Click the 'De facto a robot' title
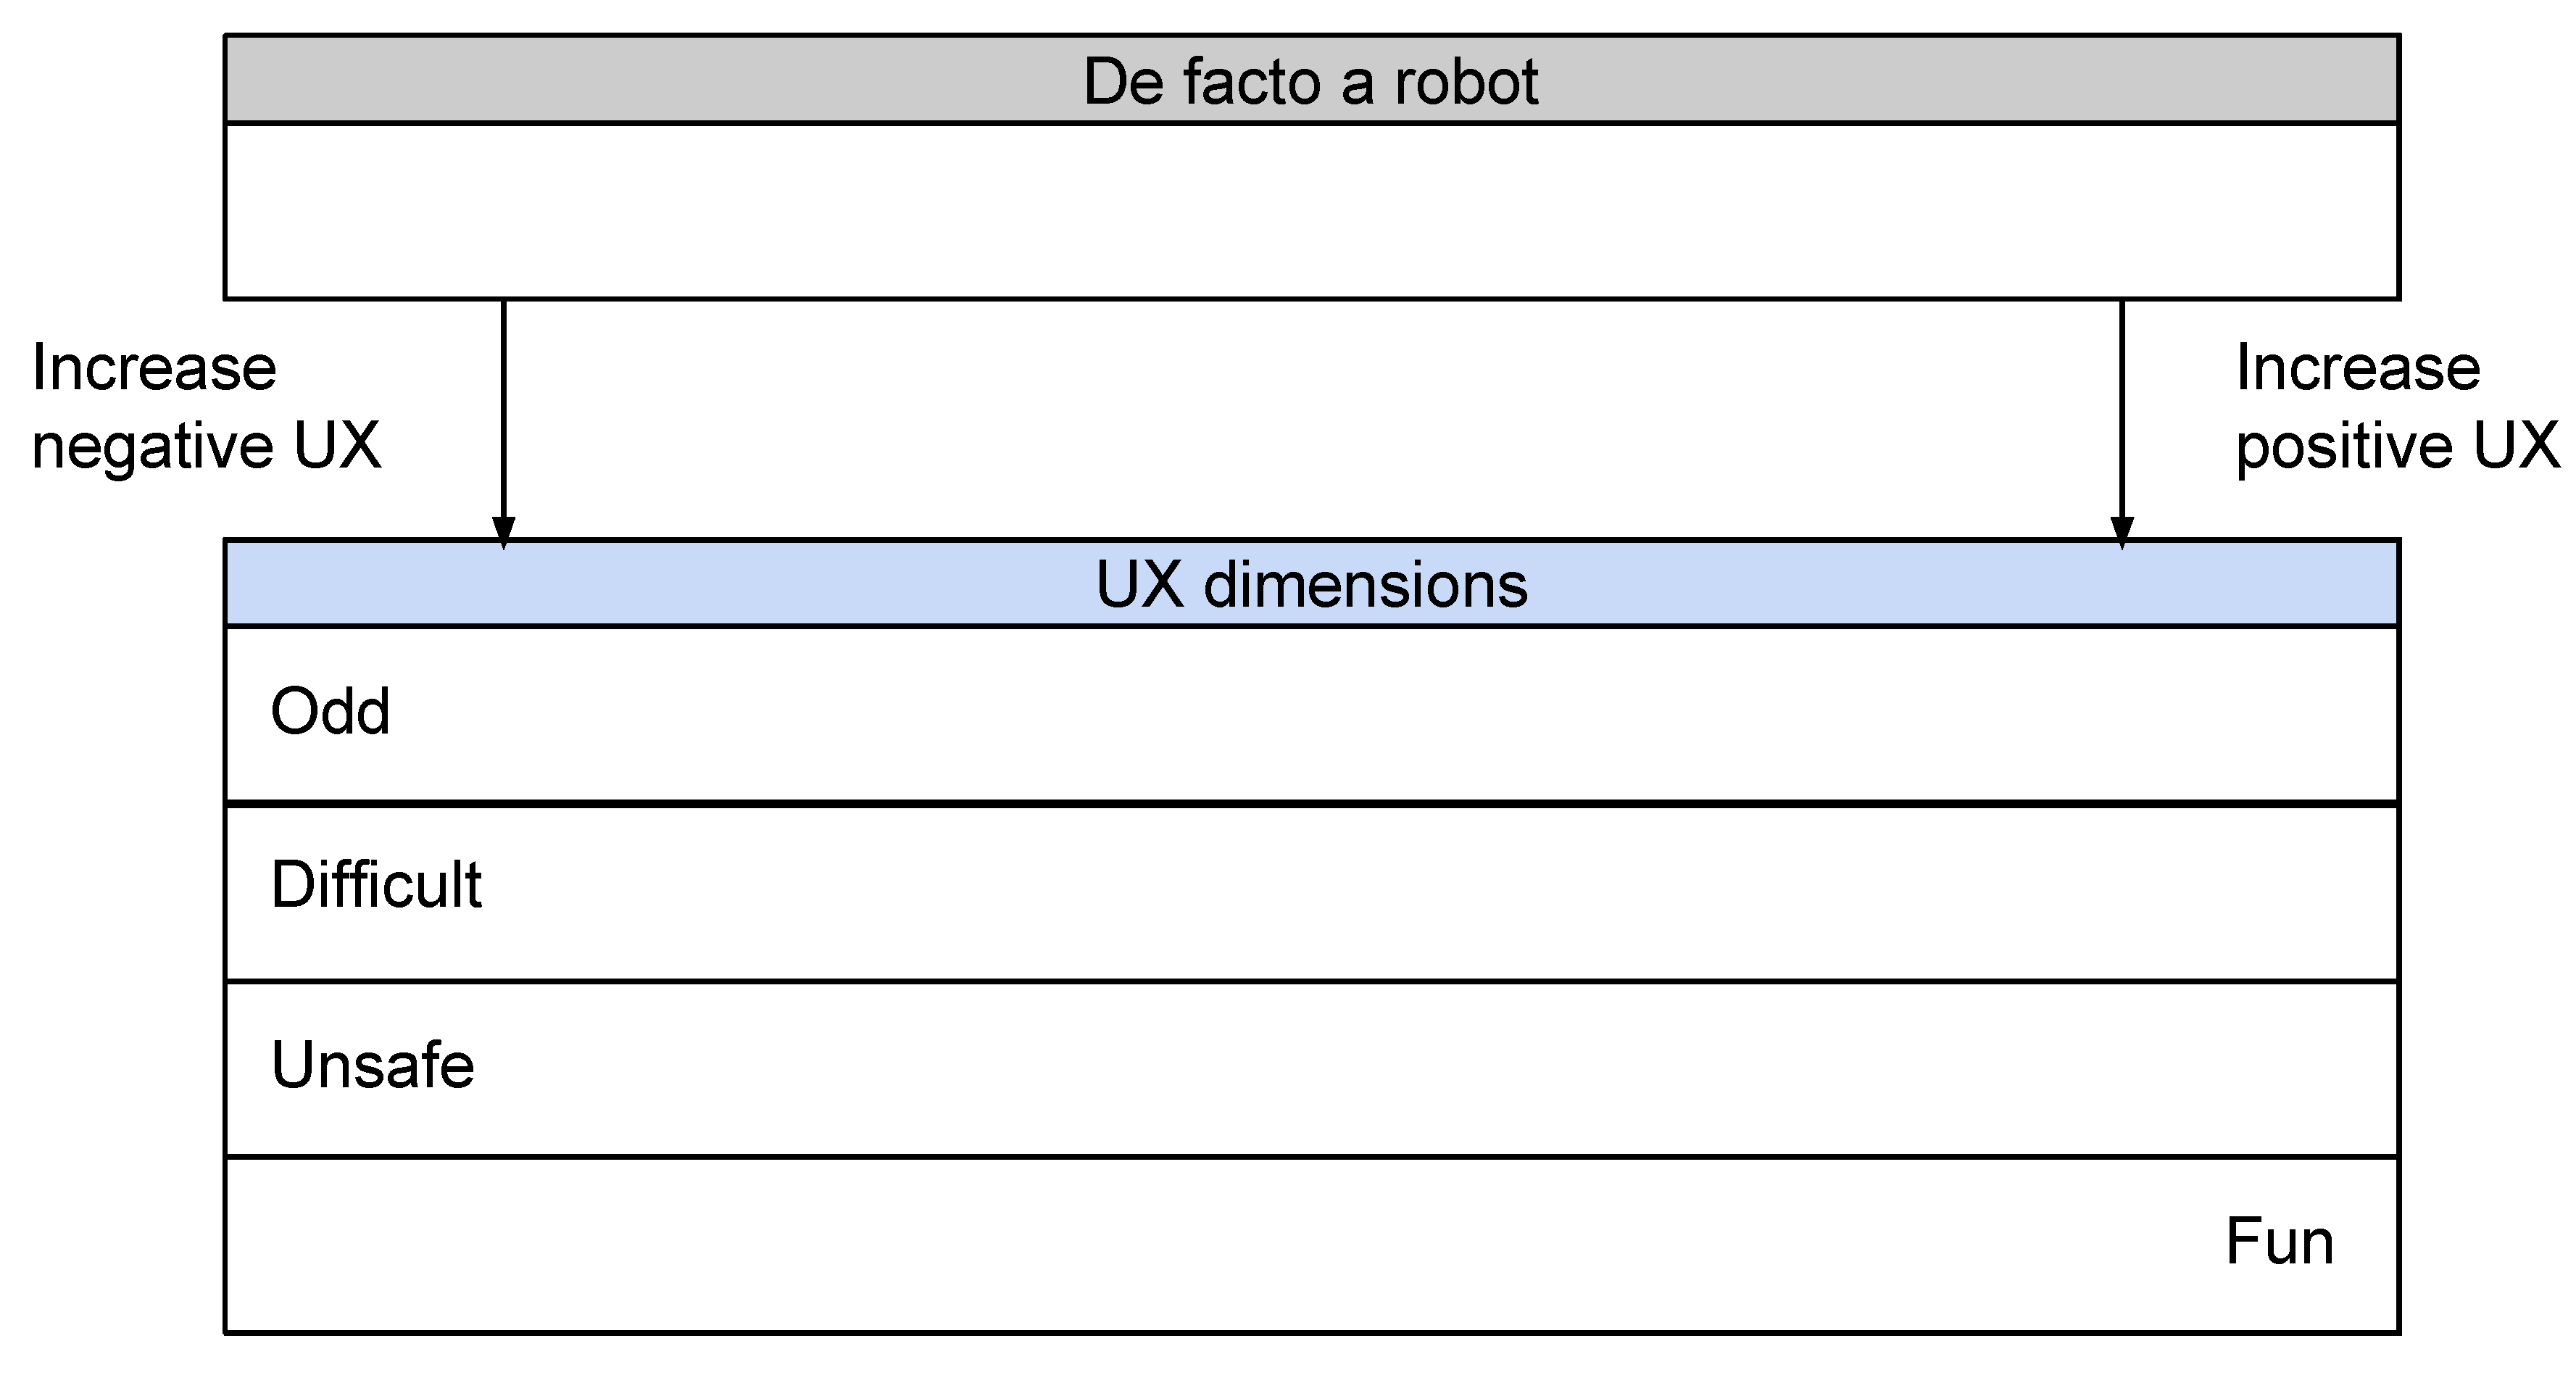 pos(1310,82)
